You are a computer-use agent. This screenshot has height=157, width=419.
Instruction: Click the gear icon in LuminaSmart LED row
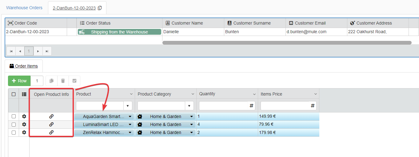click(24, 124)
